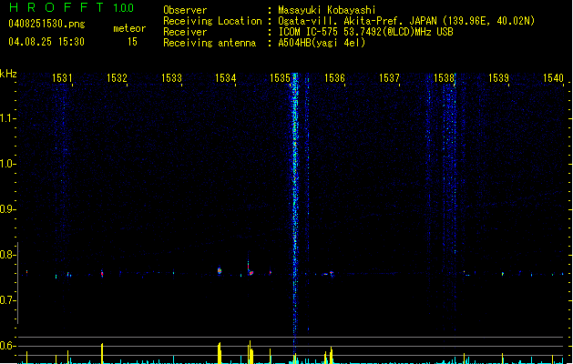Select the filename 0408251530.png
Screen dimensions: 573x364
(46, 24)
